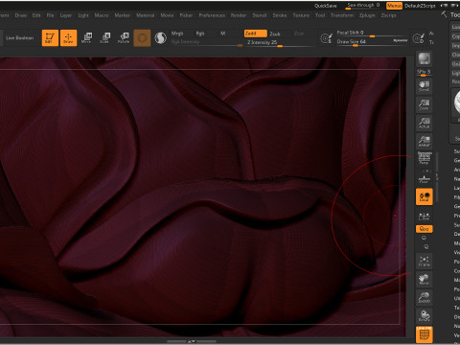The height and width of the screenshot is (345, 460).
Task: Select the Zoom canvas tool
Action: coord(424,104)
